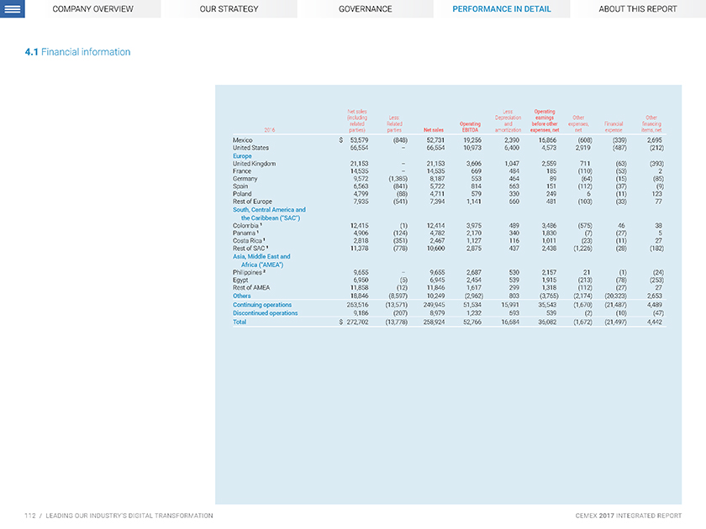Click the Continuing operations row label
The width and height of the screenshot is (706, 529).
click(262, 305)
